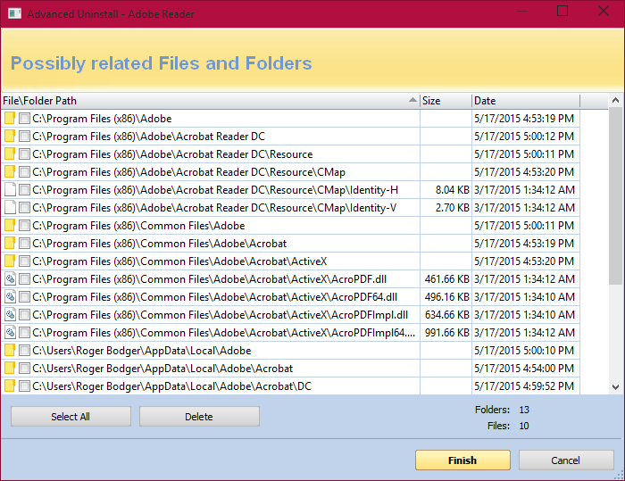Click folder icon of AppData\Local\Adobe row
Screen dimensions: 625x481
tap(10, 351)
